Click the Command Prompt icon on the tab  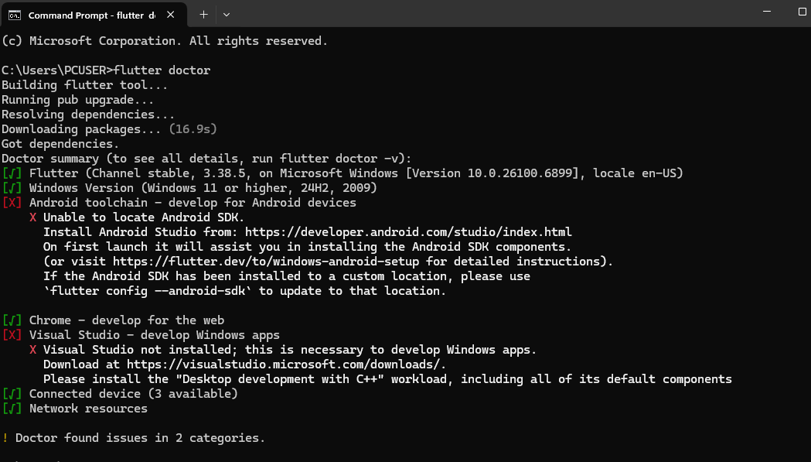tap(15, 15)
